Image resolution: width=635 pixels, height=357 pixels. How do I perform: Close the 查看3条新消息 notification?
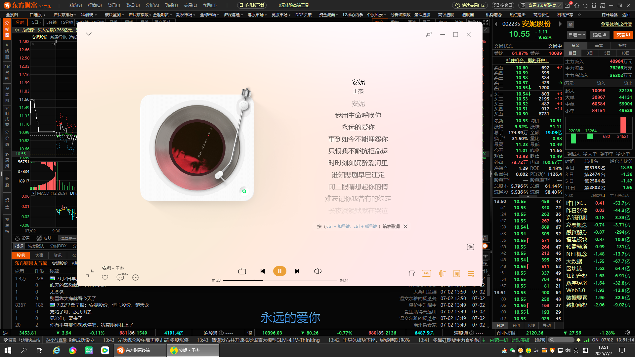click(560, 5)
